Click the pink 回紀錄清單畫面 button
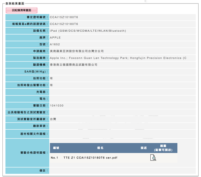The image size is (201, 177). [21, 10]
